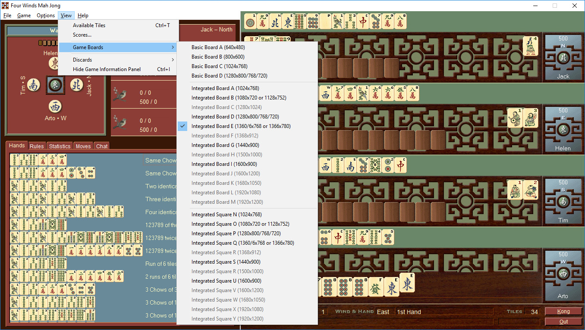Click Jack's flower tile numbered 4
Viewport: 585px width, 330px height.
[x=530, y=46]
